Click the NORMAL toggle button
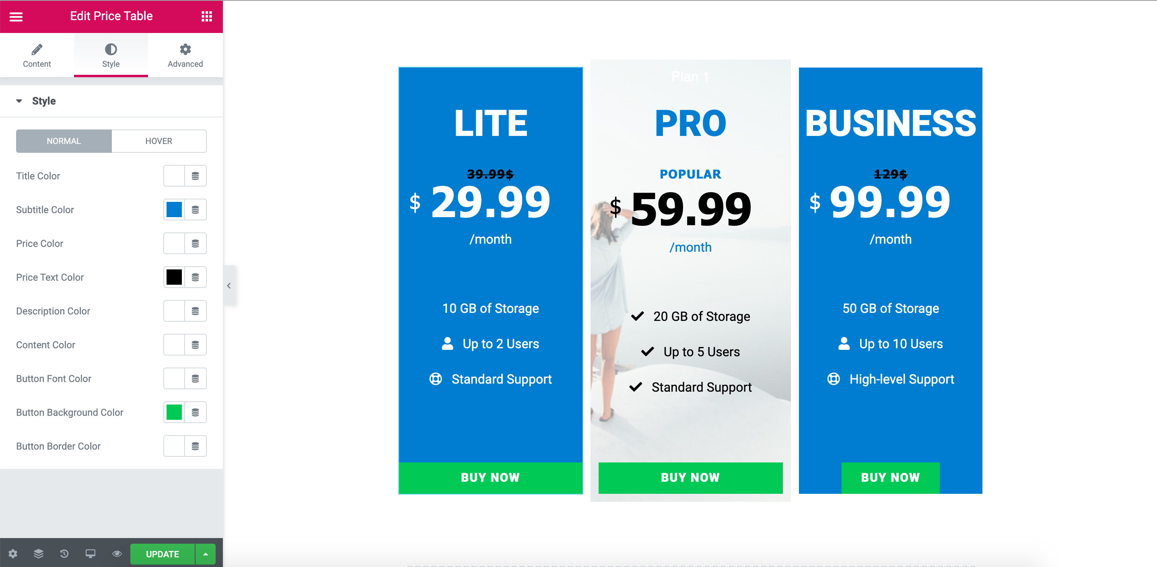The height and width of the screenshot is (567, 1157). [x=64, y=141]
